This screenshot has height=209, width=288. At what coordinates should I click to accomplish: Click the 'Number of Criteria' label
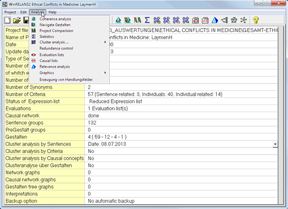click(x=25, y=94)
